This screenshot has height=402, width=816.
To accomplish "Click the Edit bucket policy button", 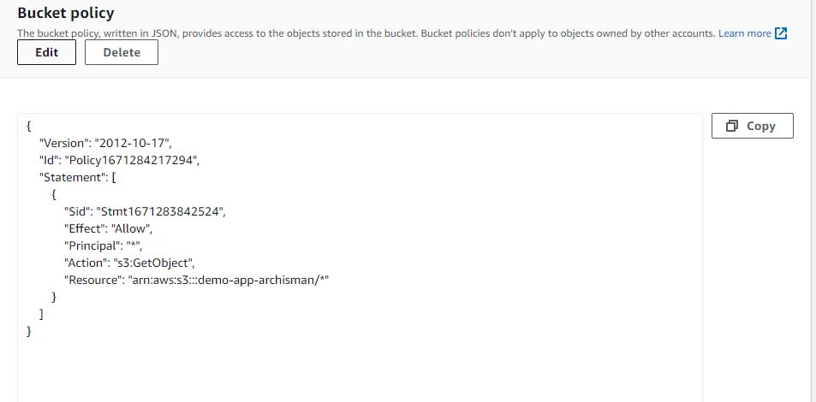I will pyautogui.click(x=46, y=52).
